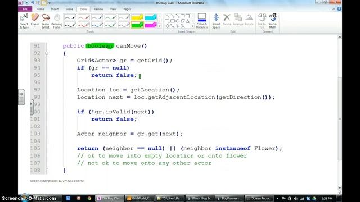Click the volume icon in system tray
The height and width of the screenshot is (202, 360).
(296, 198)
